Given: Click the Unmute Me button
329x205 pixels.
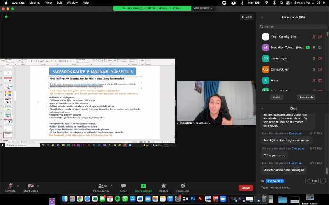Looking at the screenshot, I should [x=306, y=97].
